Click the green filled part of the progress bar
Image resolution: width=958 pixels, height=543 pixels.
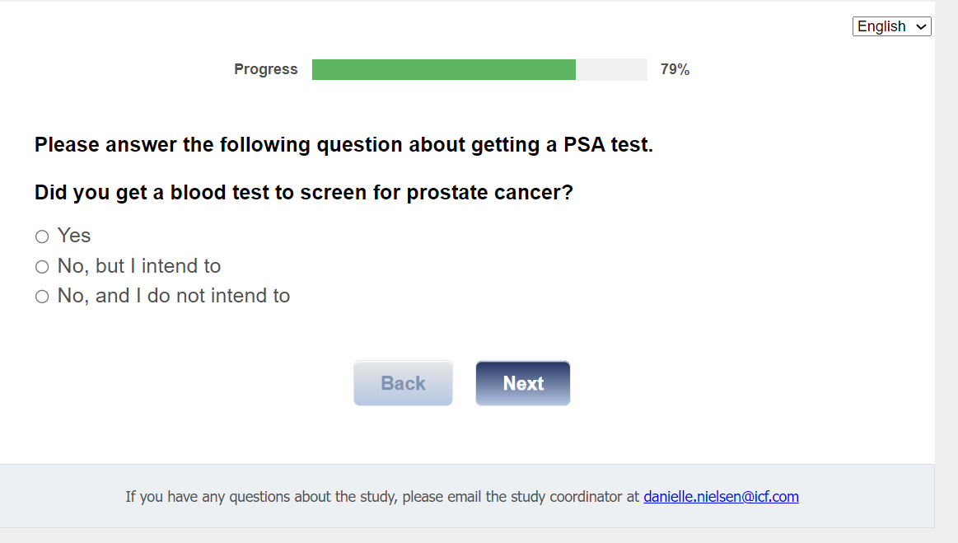point(443,70)
